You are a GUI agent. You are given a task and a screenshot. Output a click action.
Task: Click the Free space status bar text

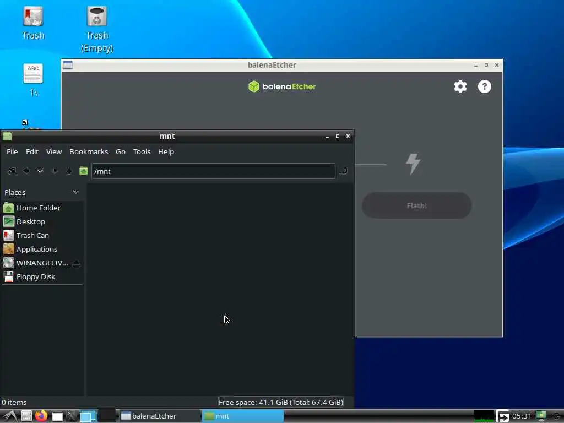[x=280, y=402]
